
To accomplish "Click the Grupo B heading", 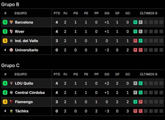I will point(10,5).
